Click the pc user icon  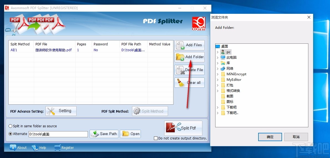(223, 52)
